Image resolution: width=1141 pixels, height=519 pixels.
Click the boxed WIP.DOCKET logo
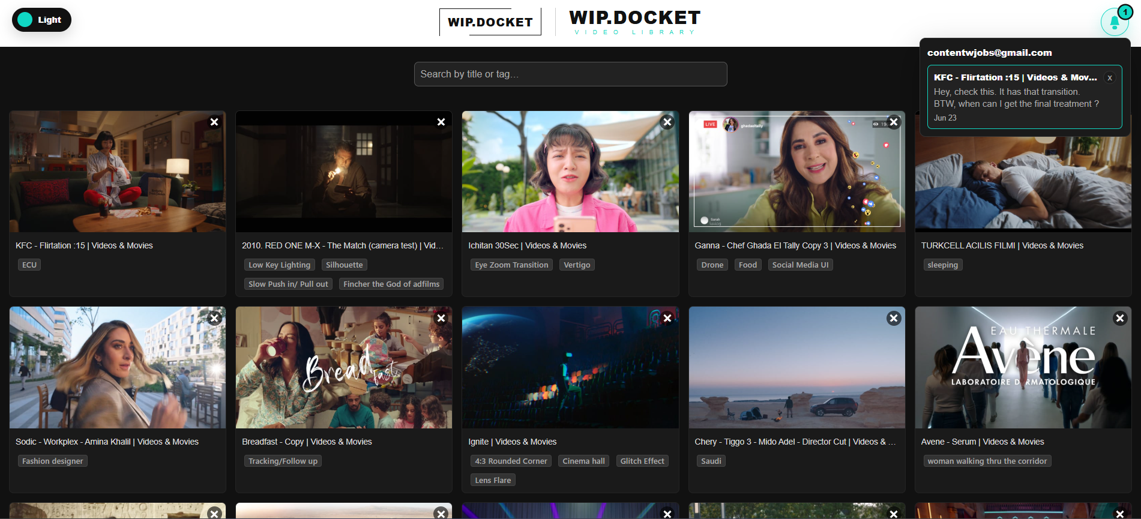click(490, 22)
